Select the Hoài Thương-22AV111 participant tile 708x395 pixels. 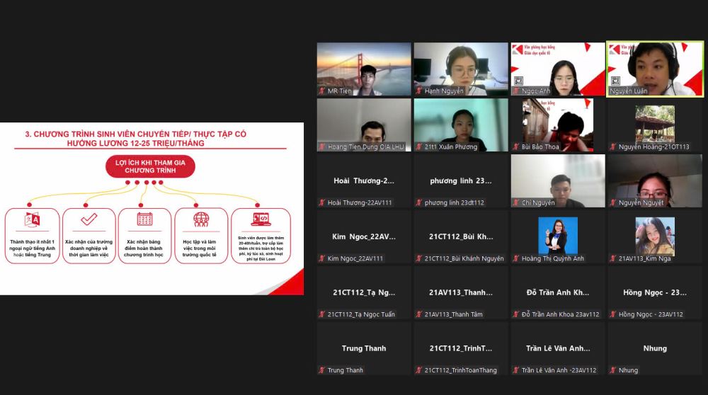tap(363, 181)
